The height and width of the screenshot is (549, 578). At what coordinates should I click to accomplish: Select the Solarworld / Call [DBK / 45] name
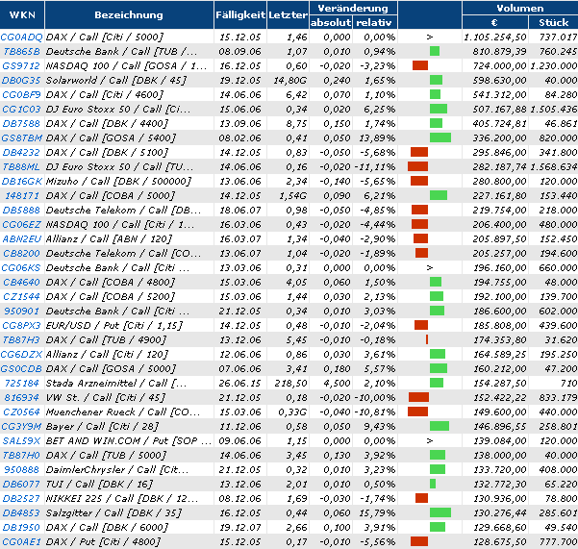[x=116, y=81]
